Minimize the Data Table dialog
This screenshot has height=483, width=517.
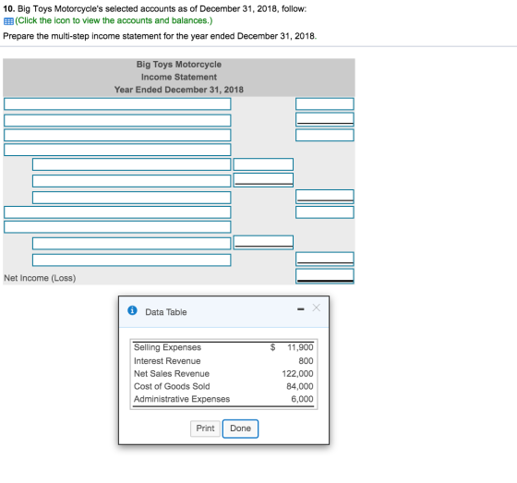pos(300,309)
